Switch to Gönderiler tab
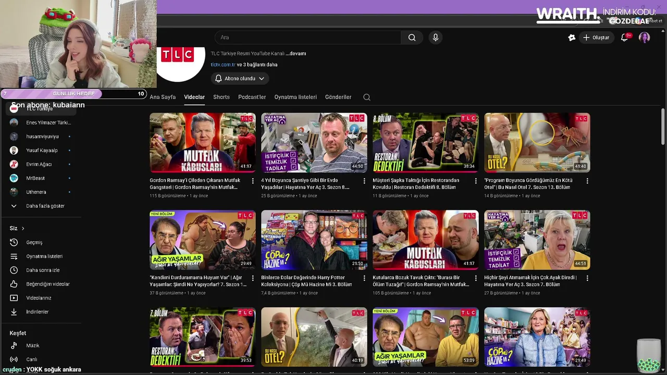This screenshot has width=667, height=375. tap(338, 97)
